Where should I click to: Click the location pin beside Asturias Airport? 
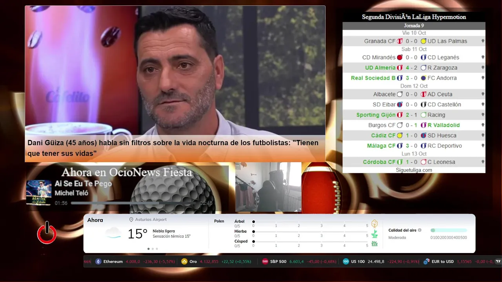tap(131, 220)
